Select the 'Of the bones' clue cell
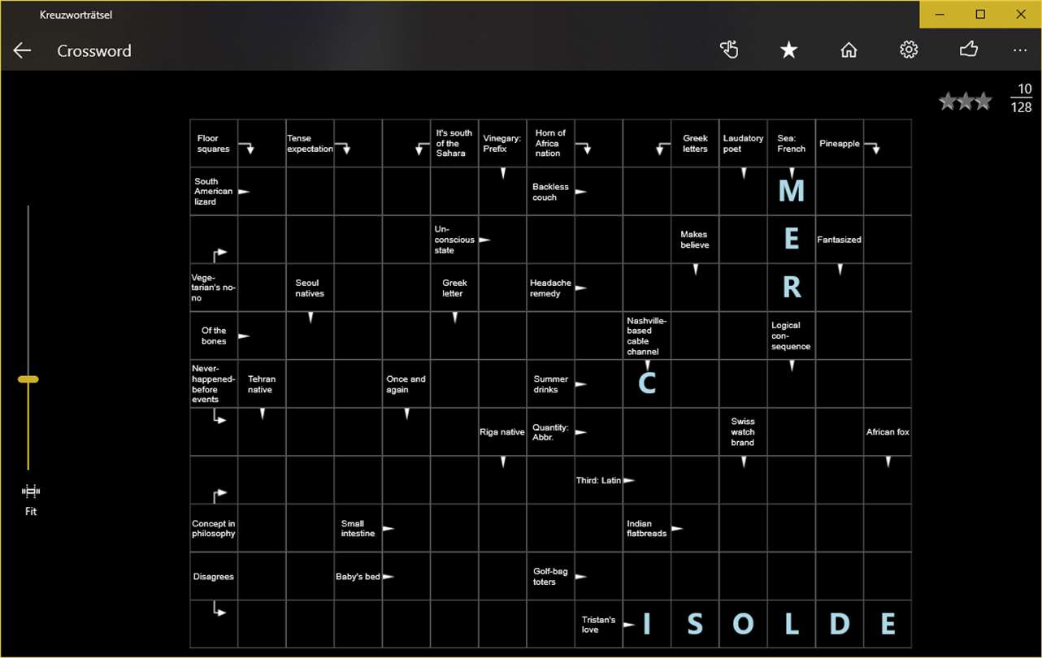The image size is (1042, 658). 214,335
